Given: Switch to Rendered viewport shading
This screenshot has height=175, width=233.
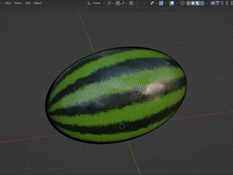Looking at the screenshot, I should tap(202, 3).
